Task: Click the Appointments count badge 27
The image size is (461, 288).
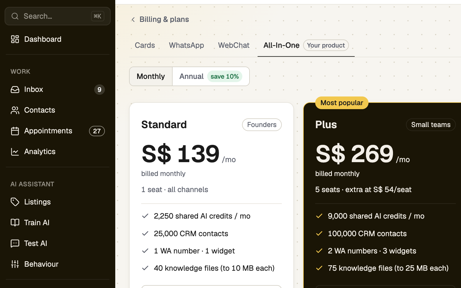Action: point(97,131)
